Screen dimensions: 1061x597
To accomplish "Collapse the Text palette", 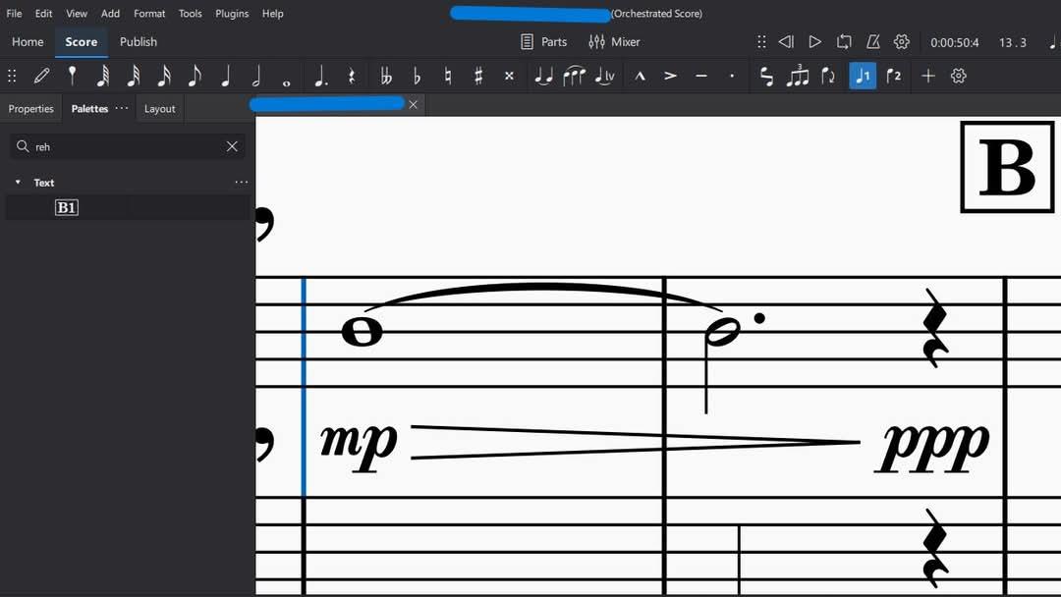I will point(19,183).
